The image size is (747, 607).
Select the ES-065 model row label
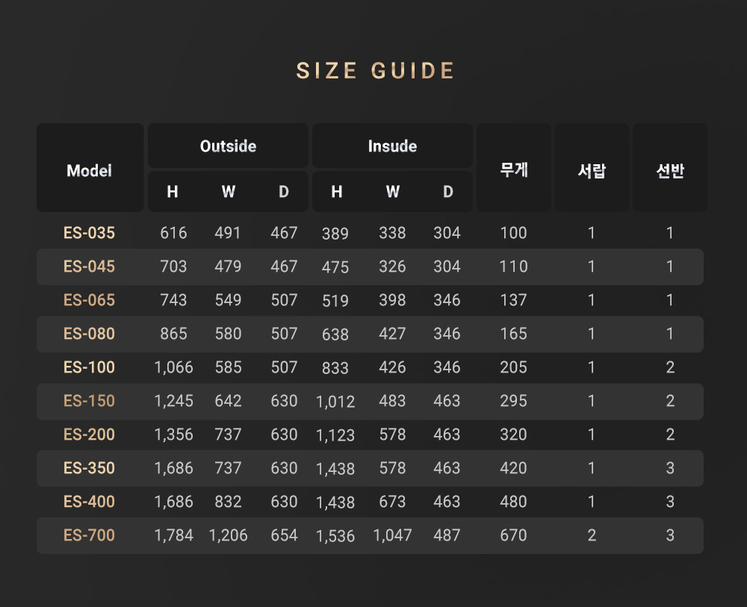click(90, 300)
